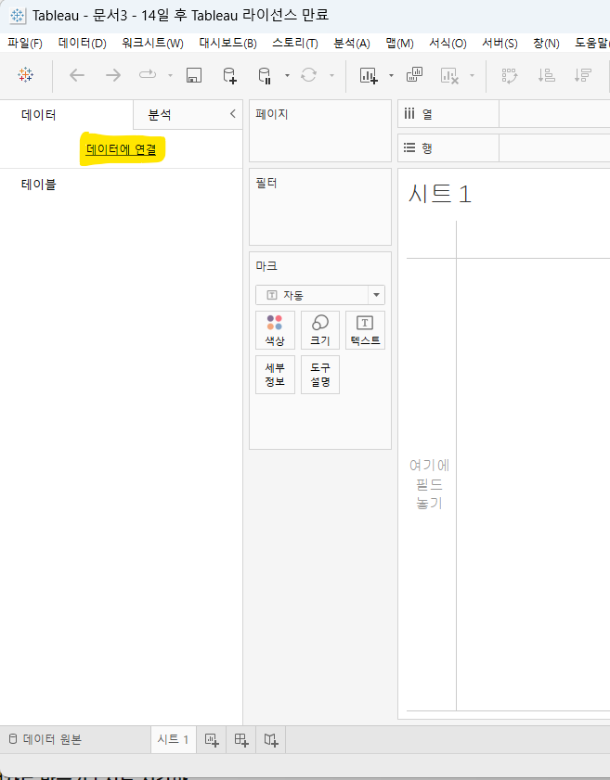The image size is (610, 780).
Task: Click the 텍스트 marks card button
Action: pos(365,330)
